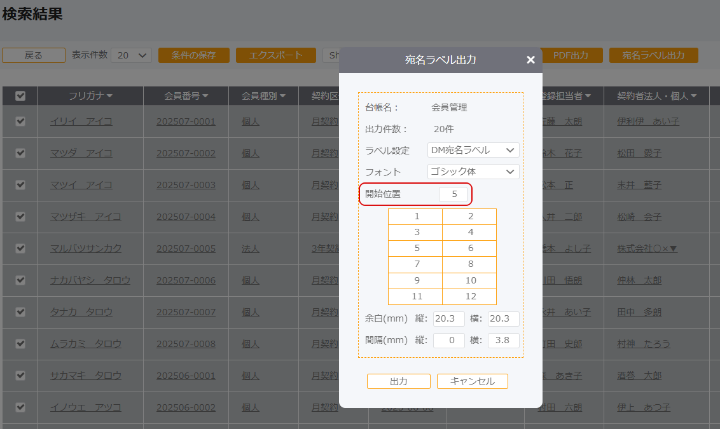Sort by 会員種別 column arrow

pyautogui.click(x=282, y=96)
